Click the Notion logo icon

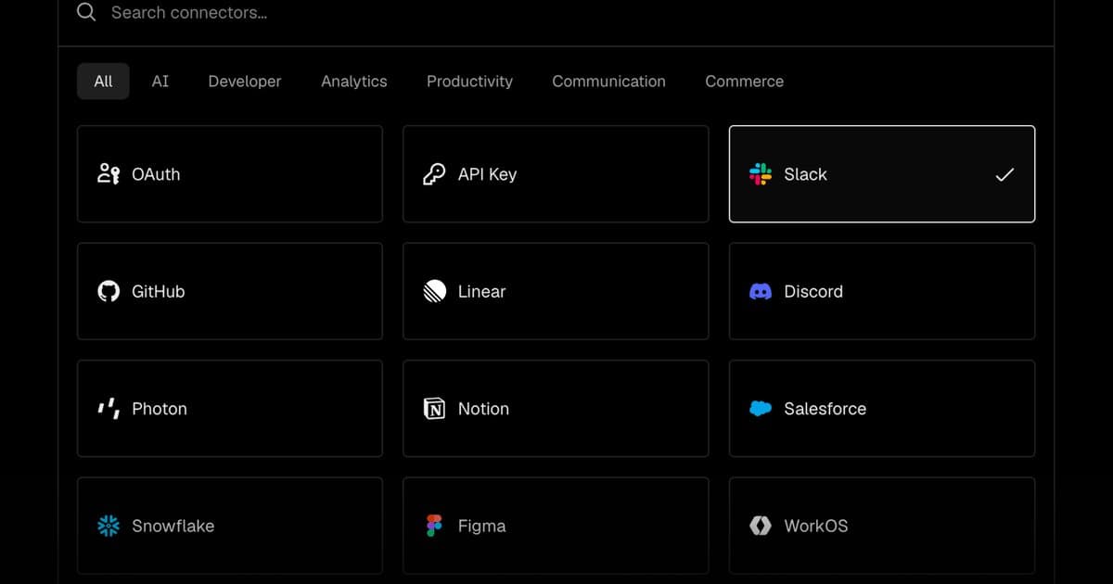pos(434,409)
